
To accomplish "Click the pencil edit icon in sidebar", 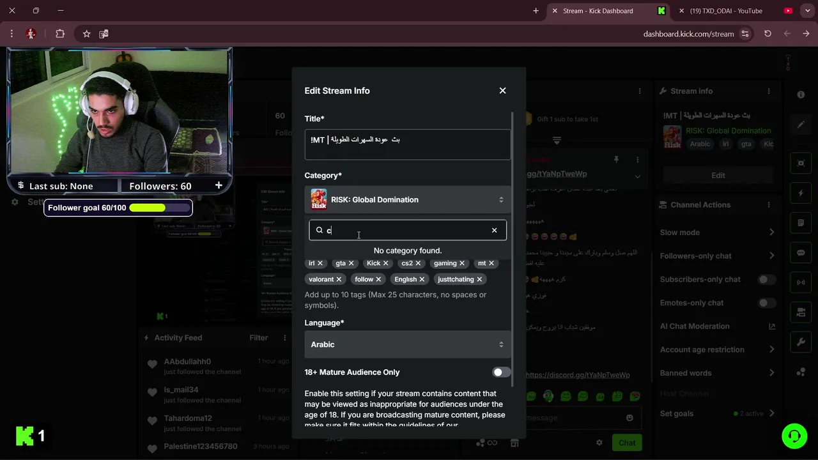I will pos(801,125).
